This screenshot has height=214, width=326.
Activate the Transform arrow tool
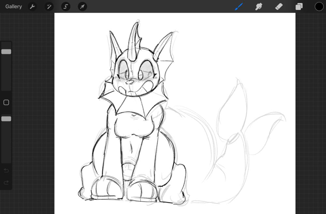82,7
